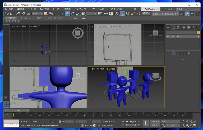Open the Hierarchy command panel tab
The image size is (203, 130).
[178, 27]
